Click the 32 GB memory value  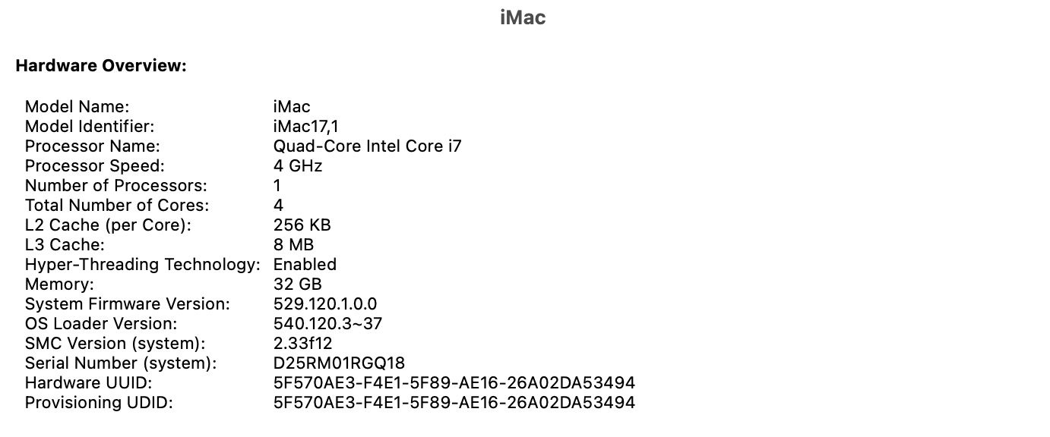point(298,284)
